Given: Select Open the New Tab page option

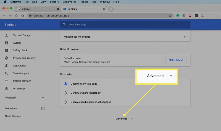Looking at the screenshot, I should (65, 84).
